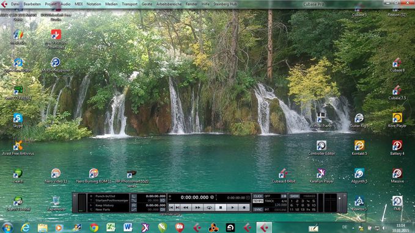415x233 pixels.
Task: Toggle Punch Out button on transport
Action: coord(134,209)
